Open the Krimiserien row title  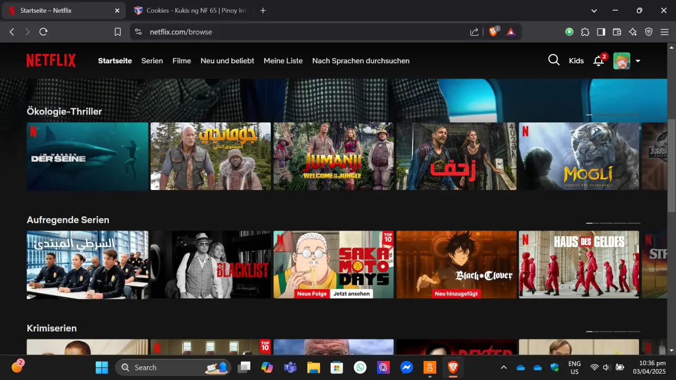pyautogui.click(x=52, y=328)
